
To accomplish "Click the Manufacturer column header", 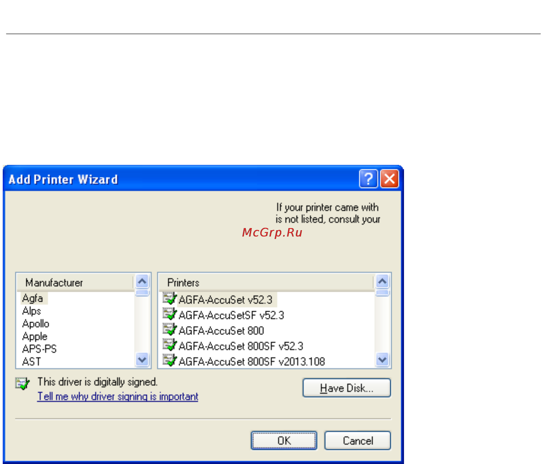I will pos(75,282).
